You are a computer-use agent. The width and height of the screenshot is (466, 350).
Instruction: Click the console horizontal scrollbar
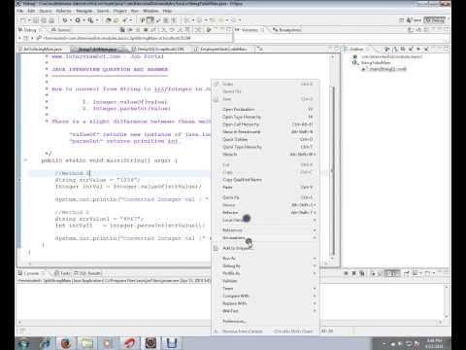click(230, 323)
